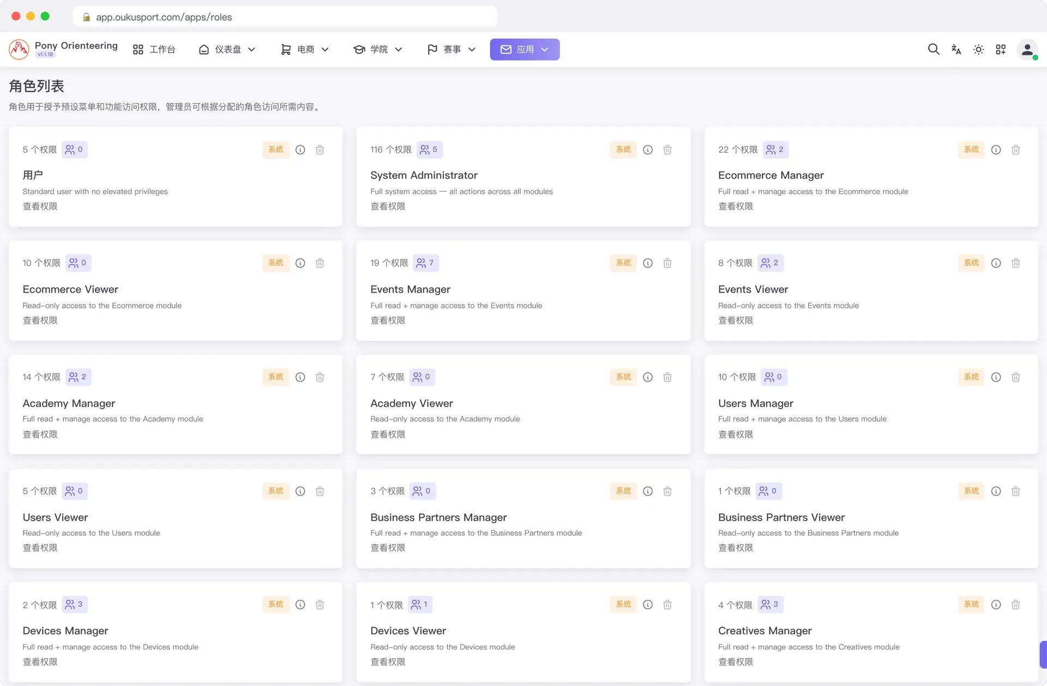This screenshot has height=686, width=1047.
Task: Show info for Users Viewer role
Action: click(x=300, y=491)
